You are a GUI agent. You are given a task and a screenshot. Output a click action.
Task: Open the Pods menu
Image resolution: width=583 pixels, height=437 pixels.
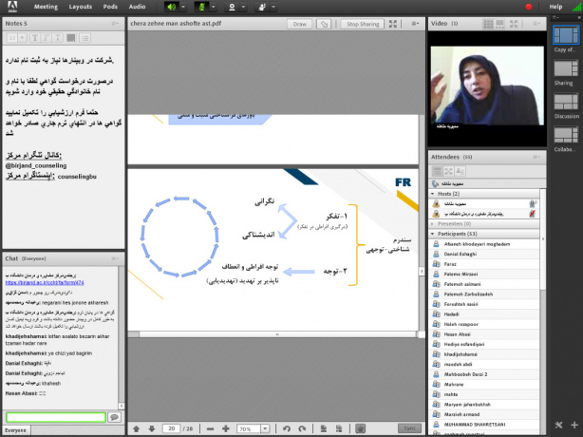110,7
